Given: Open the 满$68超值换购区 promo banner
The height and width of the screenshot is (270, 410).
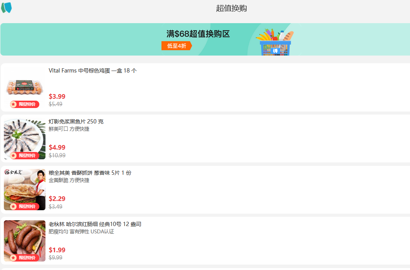Looking at the screenshot, I should (x=205, y=39).
